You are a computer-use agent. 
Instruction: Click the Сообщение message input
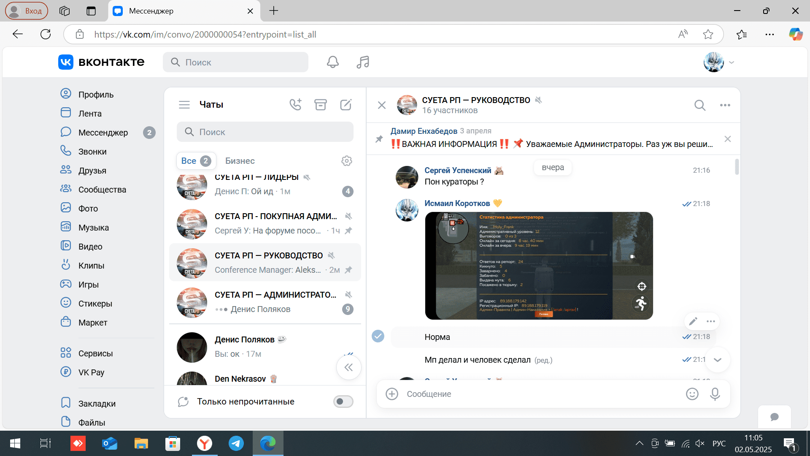542,394
